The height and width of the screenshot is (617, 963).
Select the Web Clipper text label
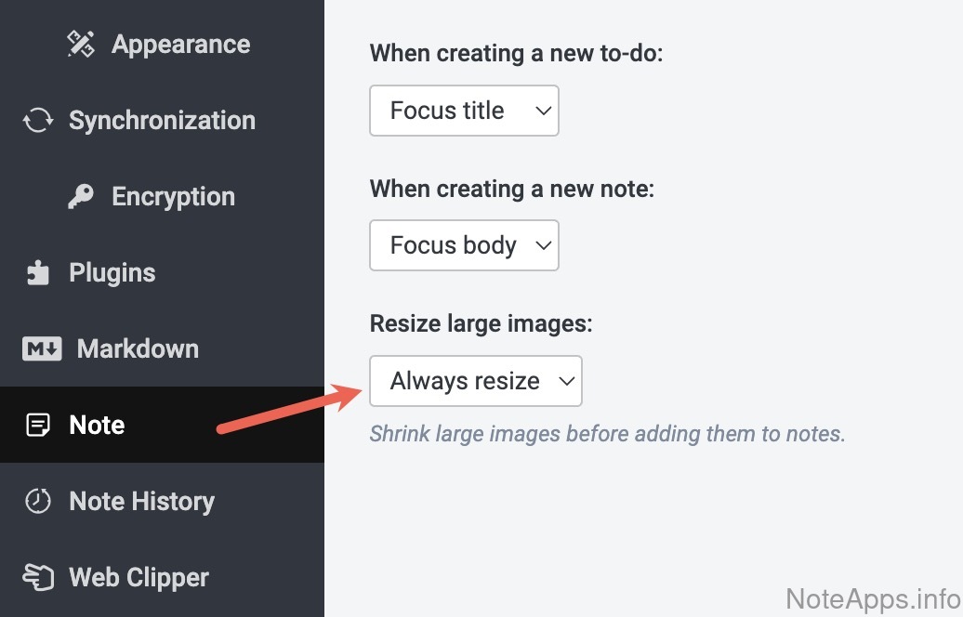pyautogui.click(x=139, y=578)
